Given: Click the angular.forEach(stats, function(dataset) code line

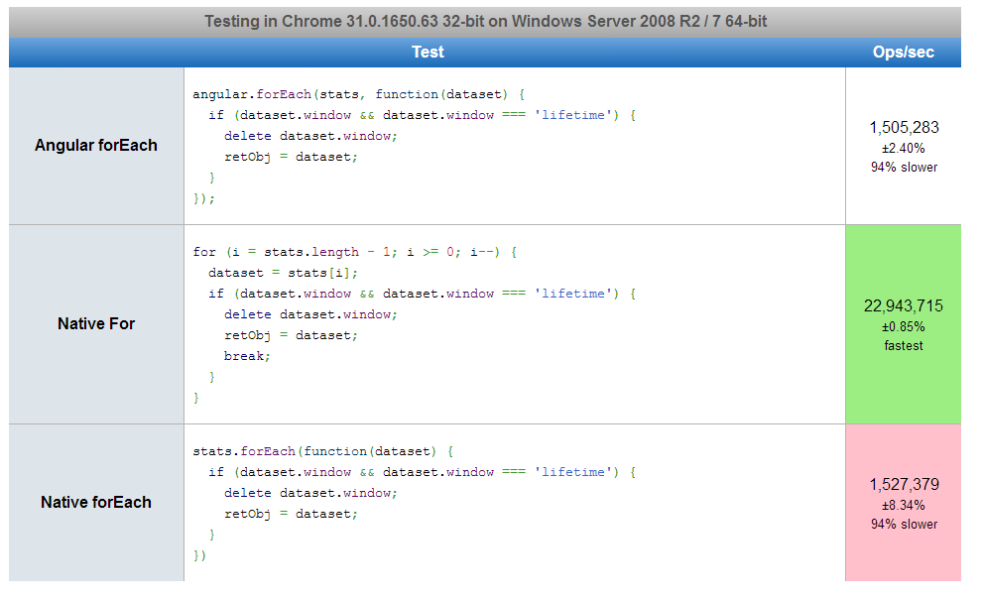Looking at the screenshot, I should click(359, 94).
